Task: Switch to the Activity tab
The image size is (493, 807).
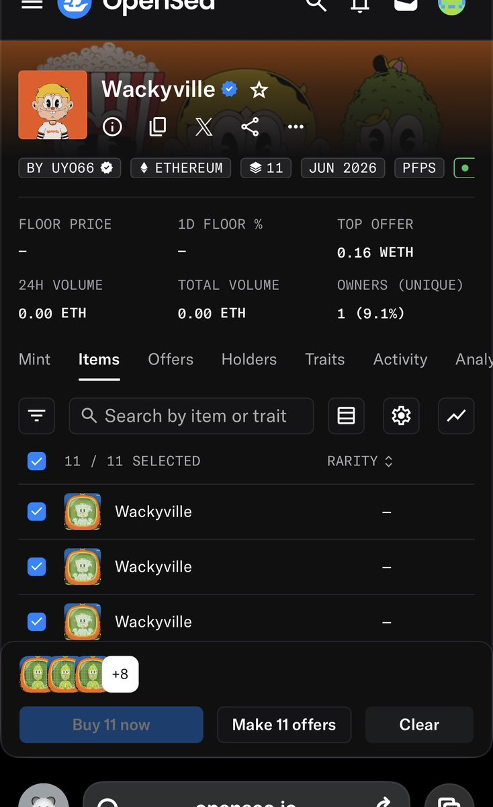Action: click(x=400, y=360)
